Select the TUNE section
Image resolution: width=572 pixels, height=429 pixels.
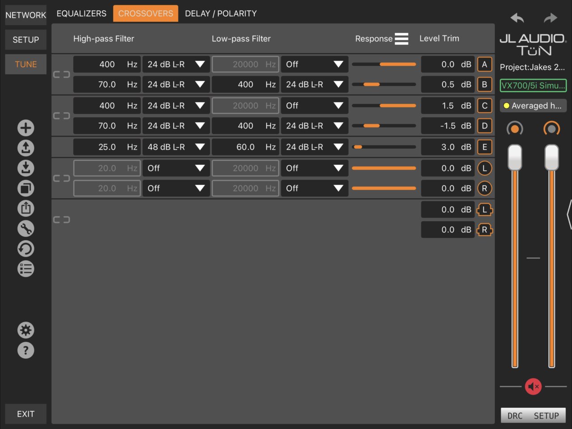[x=25, y=64]
